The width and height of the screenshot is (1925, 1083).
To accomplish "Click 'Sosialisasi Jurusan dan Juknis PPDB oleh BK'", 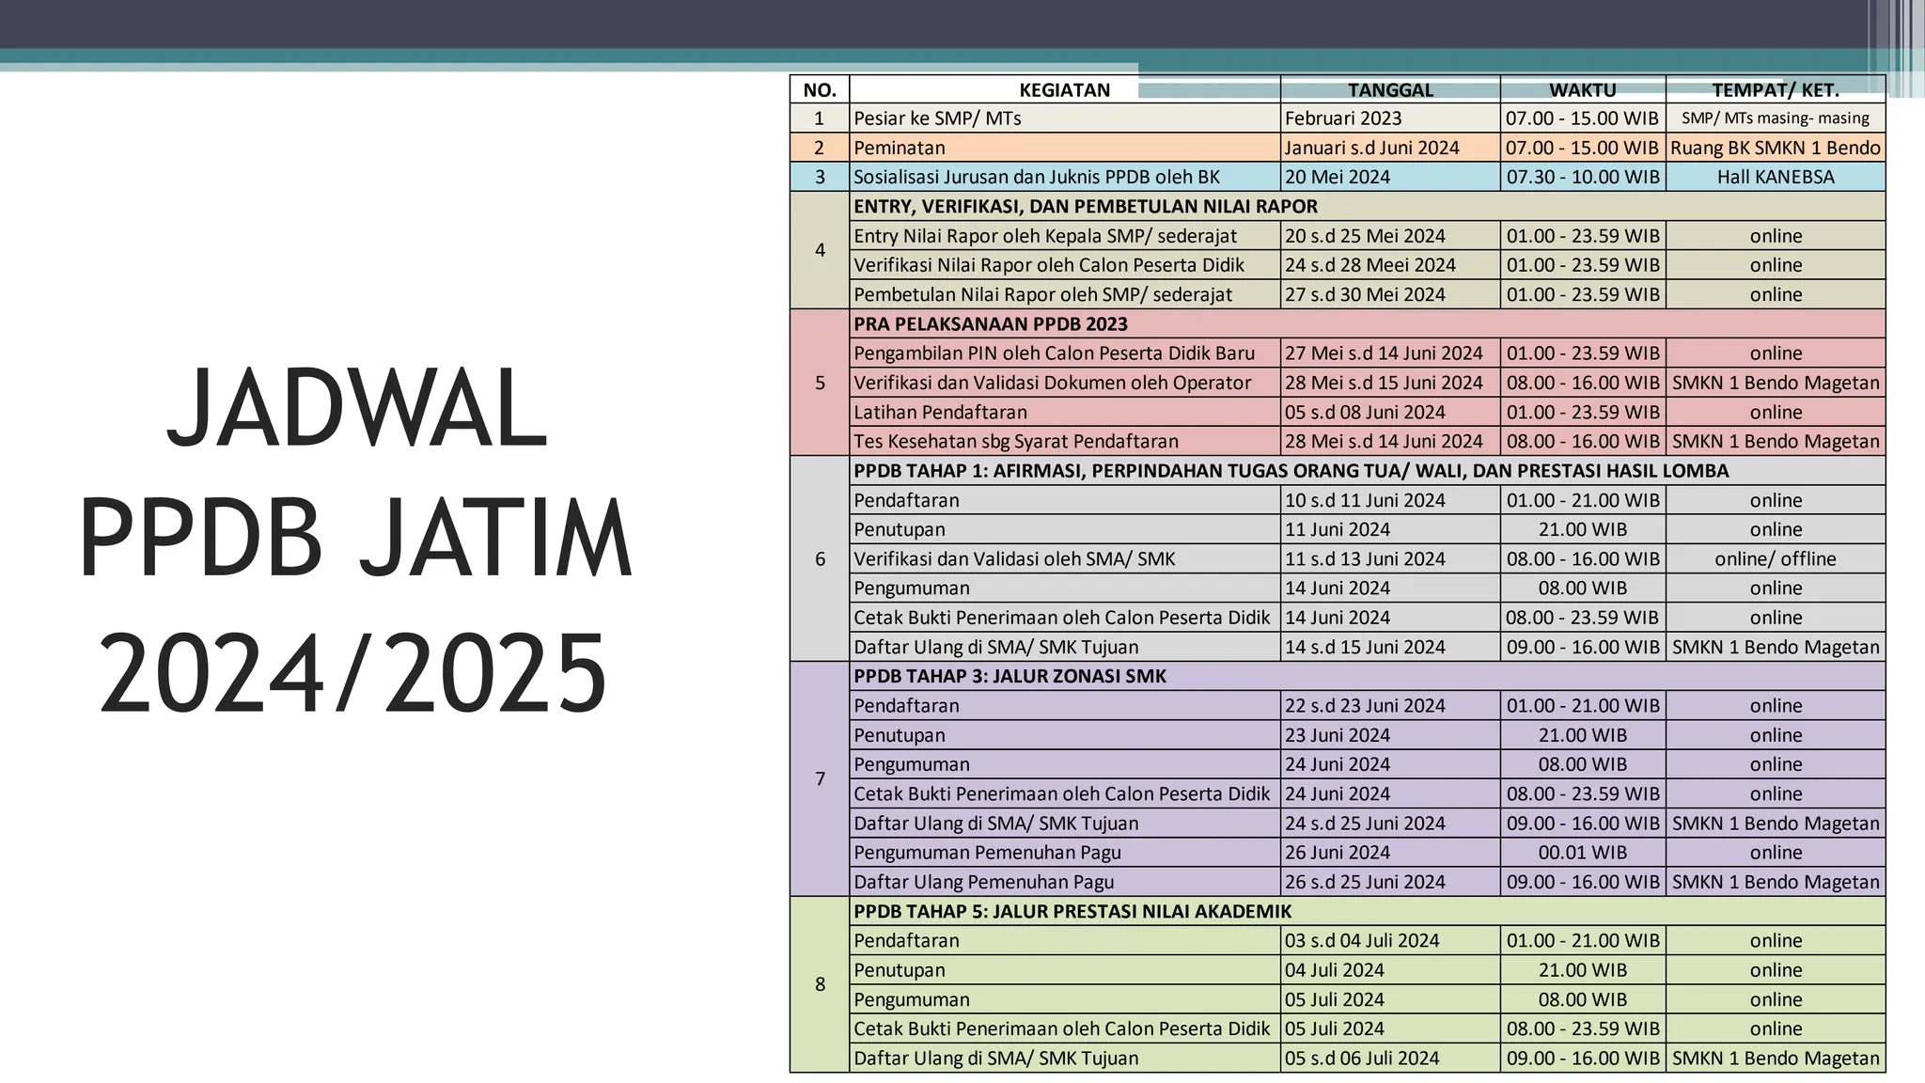I will pyautogui.click(x=1065, y=177).
